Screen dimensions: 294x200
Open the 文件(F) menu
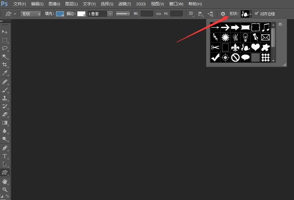coord(20,4)
